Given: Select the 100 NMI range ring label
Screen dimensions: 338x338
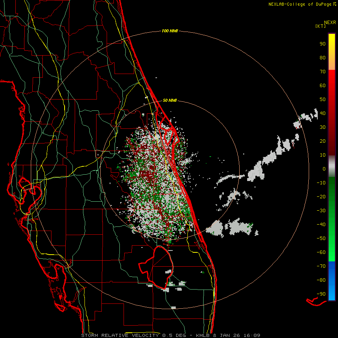Looking at the screenshot, I should (170, 31).
